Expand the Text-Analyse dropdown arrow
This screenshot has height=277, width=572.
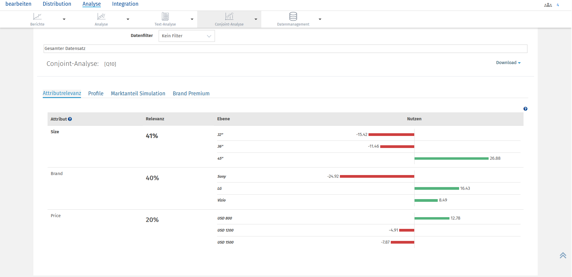click(x=192, y=19)
